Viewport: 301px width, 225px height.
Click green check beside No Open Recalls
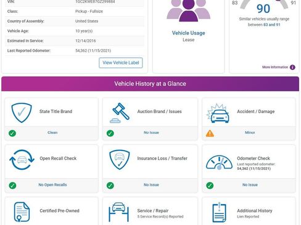[x=12, y=186]
